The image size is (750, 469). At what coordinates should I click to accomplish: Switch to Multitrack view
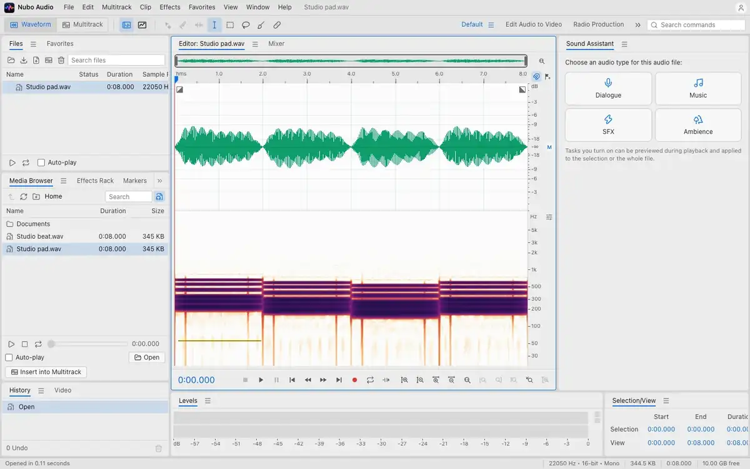pos(82,25)
